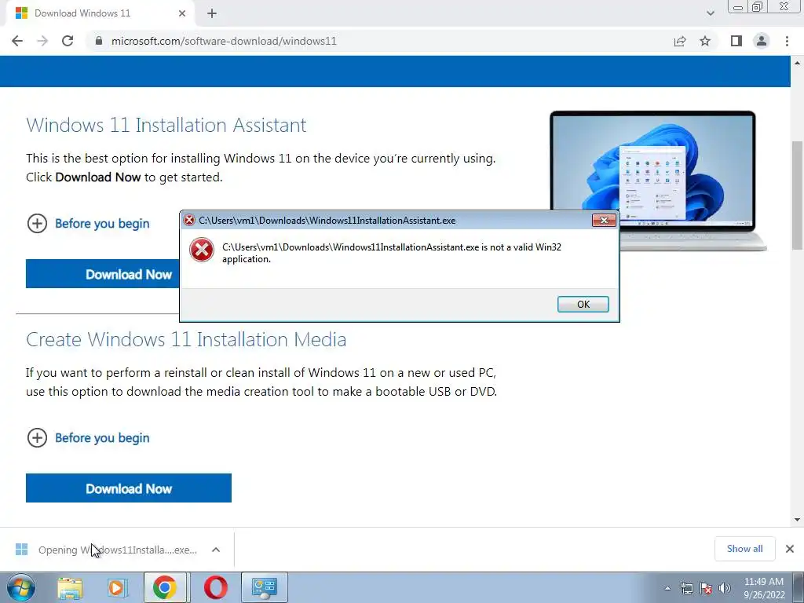Click the vertical scrollbar thumb
The image size is (804, 603).
[x=798, y=195]
